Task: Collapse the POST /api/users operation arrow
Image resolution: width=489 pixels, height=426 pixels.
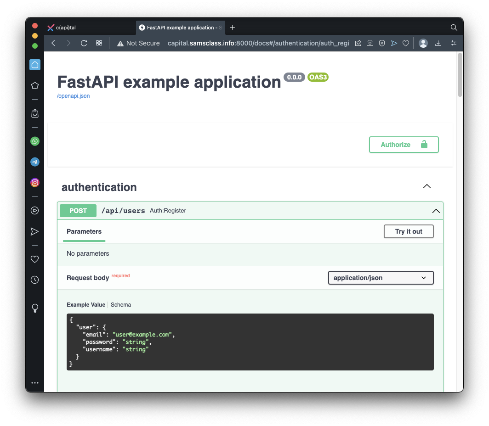Action: tap(436, 211)
